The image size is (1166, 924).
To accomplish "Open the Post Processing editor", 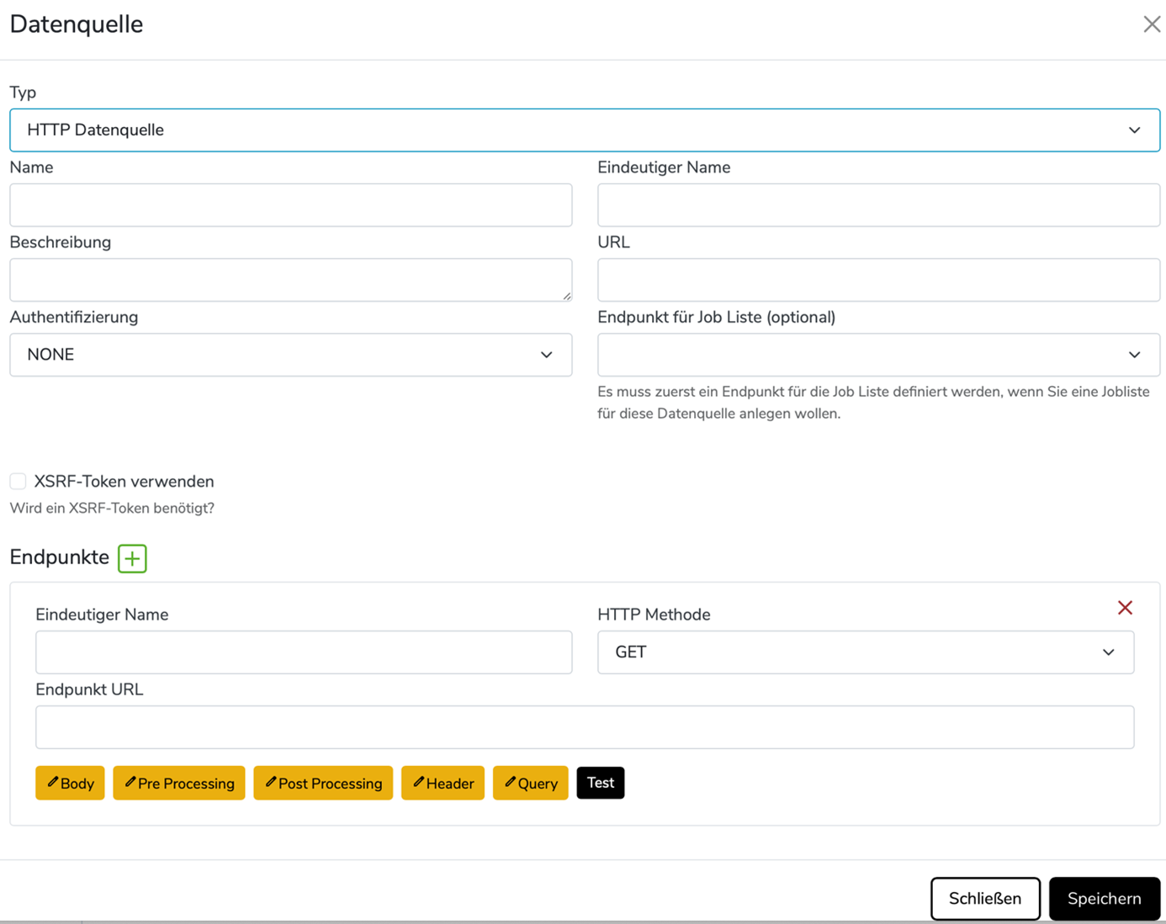I will [x=323, y=783].
